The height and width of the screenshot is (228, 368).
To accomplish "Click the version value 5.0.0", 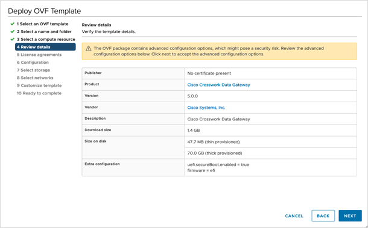I will 192,96.
